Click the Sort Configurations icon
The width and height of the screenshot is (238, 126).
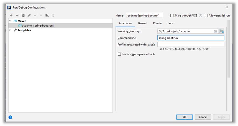53,16
